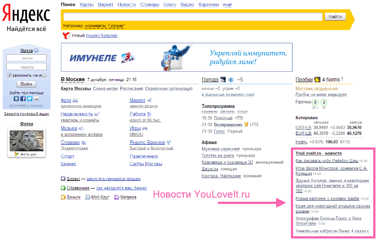
Task: Open the Погода weather link
Action: pos(210,79)
